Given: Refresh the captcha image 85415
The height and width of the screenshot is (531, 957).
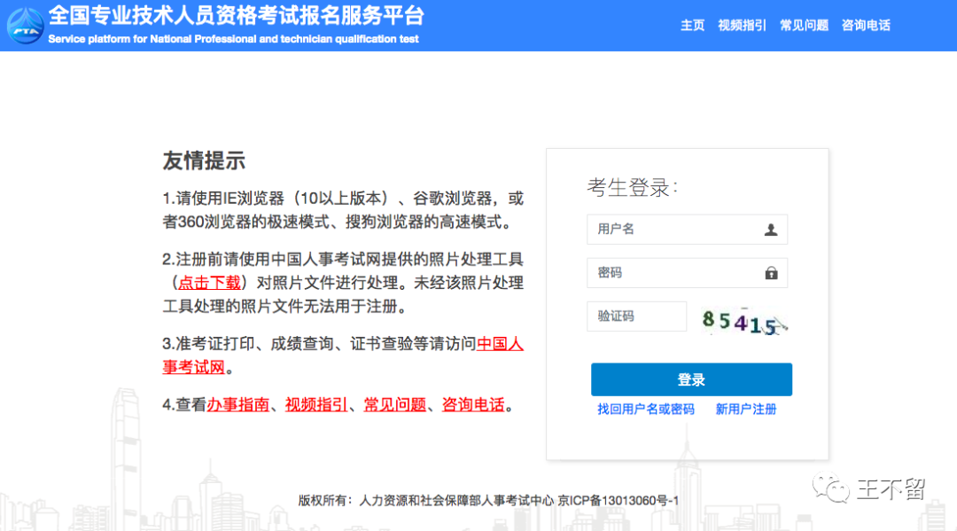Looking at the screenshot, I should (744, 321).
